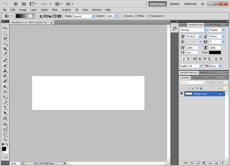Disable the Transparency checkbox

[148, 16]
